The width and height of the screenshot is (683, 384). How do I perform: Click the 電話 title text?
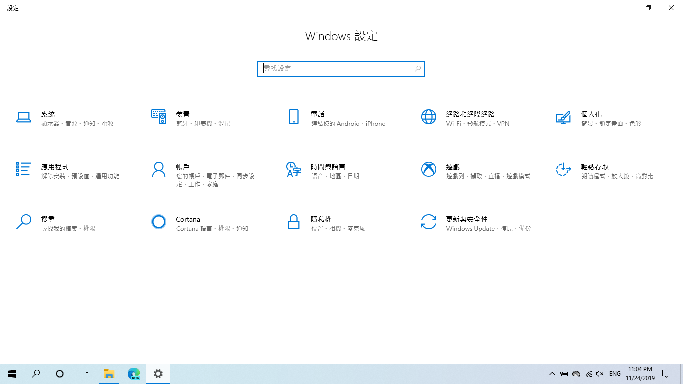click(x=318, y=114)
